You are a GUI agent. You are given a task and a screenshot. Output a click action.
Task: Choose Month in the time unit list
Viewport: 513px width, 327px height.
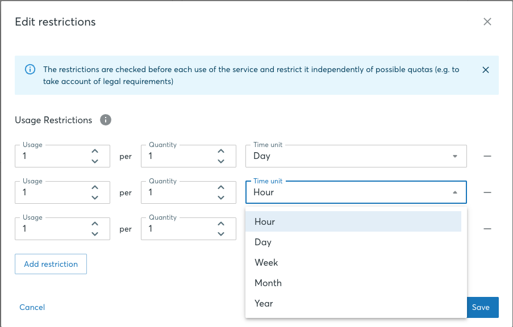point(353,283)
